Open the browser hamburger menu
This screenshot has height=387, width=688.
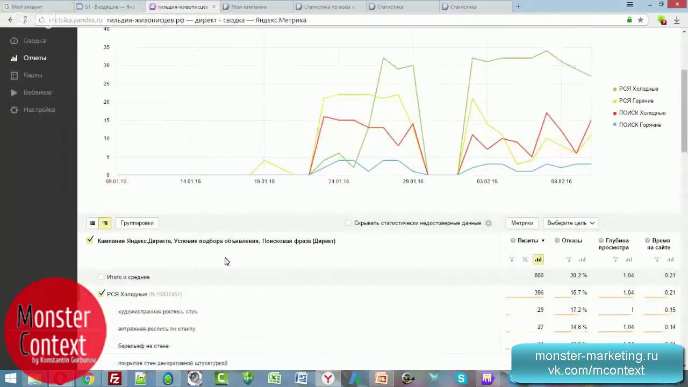point(630,4)
